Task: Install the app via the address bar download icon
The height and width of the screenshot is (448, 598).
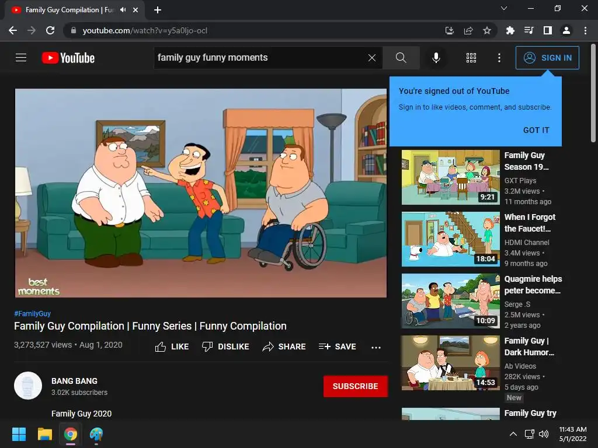Action: [450, 30]
